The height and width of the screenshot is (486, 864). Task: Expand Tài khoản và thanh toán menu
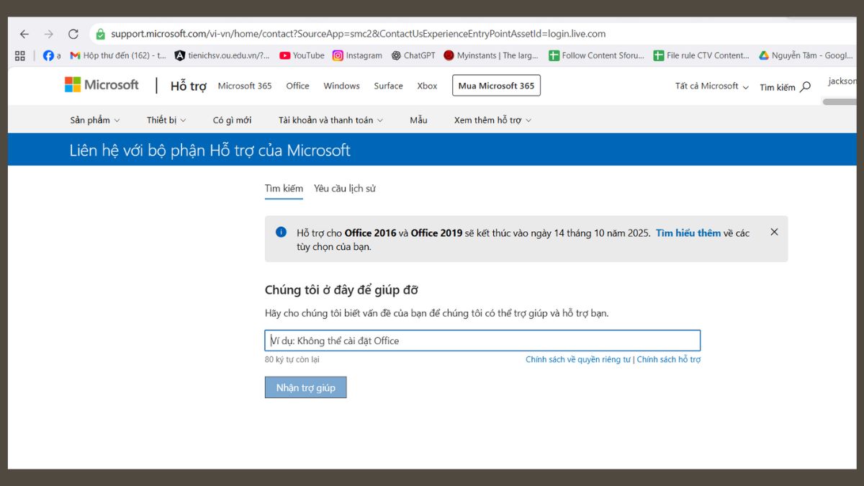tap(330, 120)
